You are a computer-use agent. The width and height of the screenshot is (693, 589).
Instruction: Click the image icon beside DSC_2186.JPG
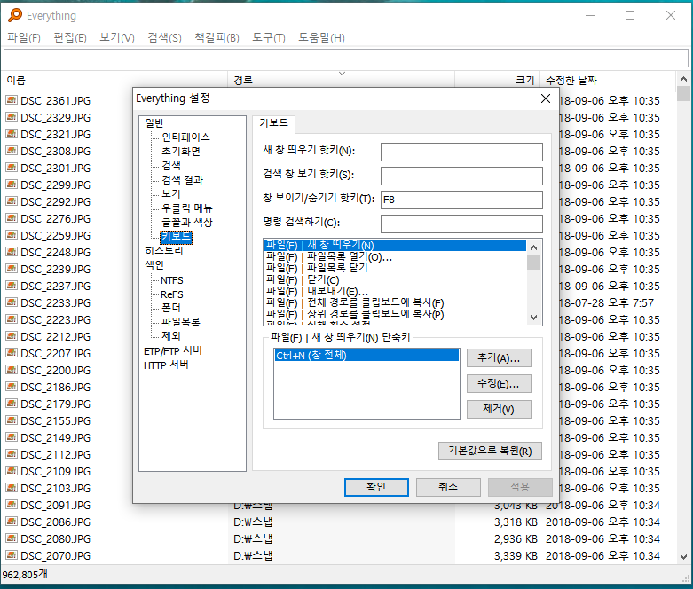point(12,387)
